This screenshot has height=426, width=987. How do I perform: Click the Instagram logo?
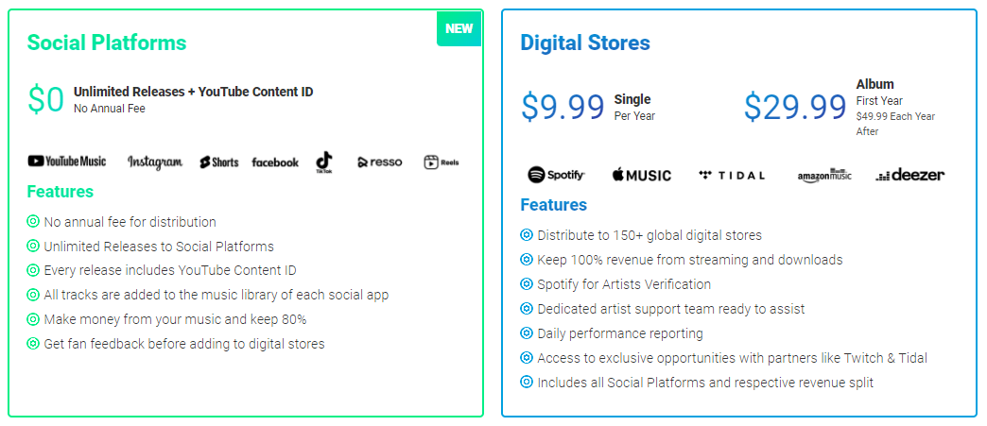155,162
